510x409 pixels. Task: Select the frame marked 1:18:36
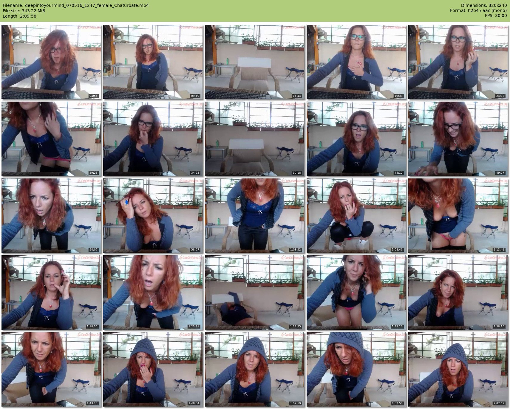(x=51, y=293)
